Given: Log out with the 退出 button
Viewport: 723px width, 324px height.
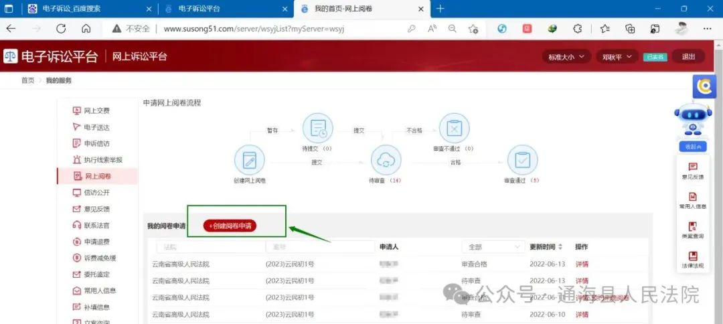Looking at the screenshot, I should (688, 57).
